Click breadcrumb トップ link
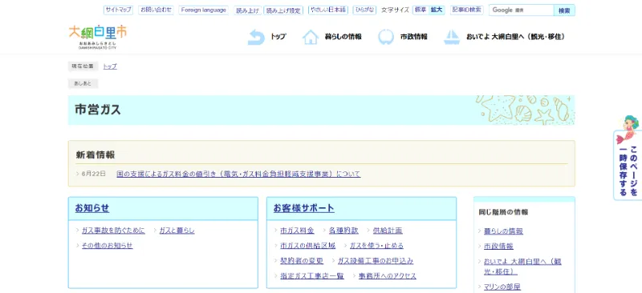Image resolution: width=642 pixels, height=293 pixels. click(110, 66)
